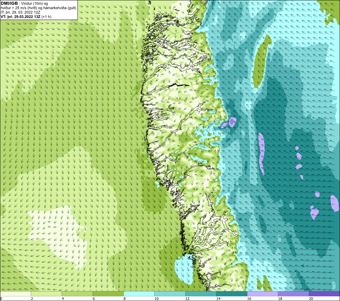Click the legend scale label "4"
This screenshot has width=340, height=301.
[x=63, y=299]
